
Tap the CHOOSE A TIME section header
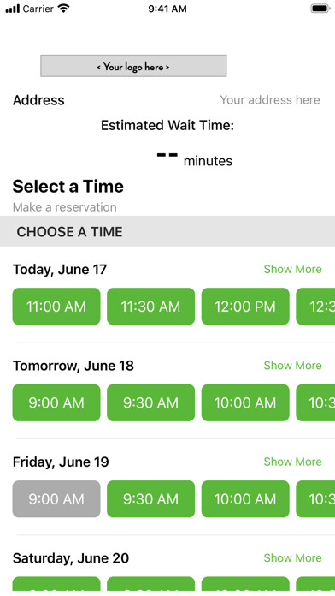coord(167,231)
